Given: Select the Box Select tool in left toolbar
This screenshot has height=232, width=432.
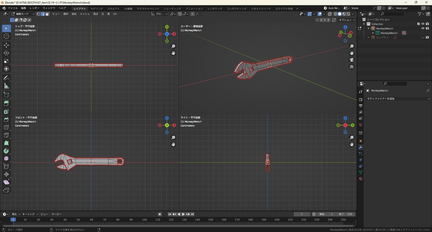Looking at the screenshot, I should point(6,28).
